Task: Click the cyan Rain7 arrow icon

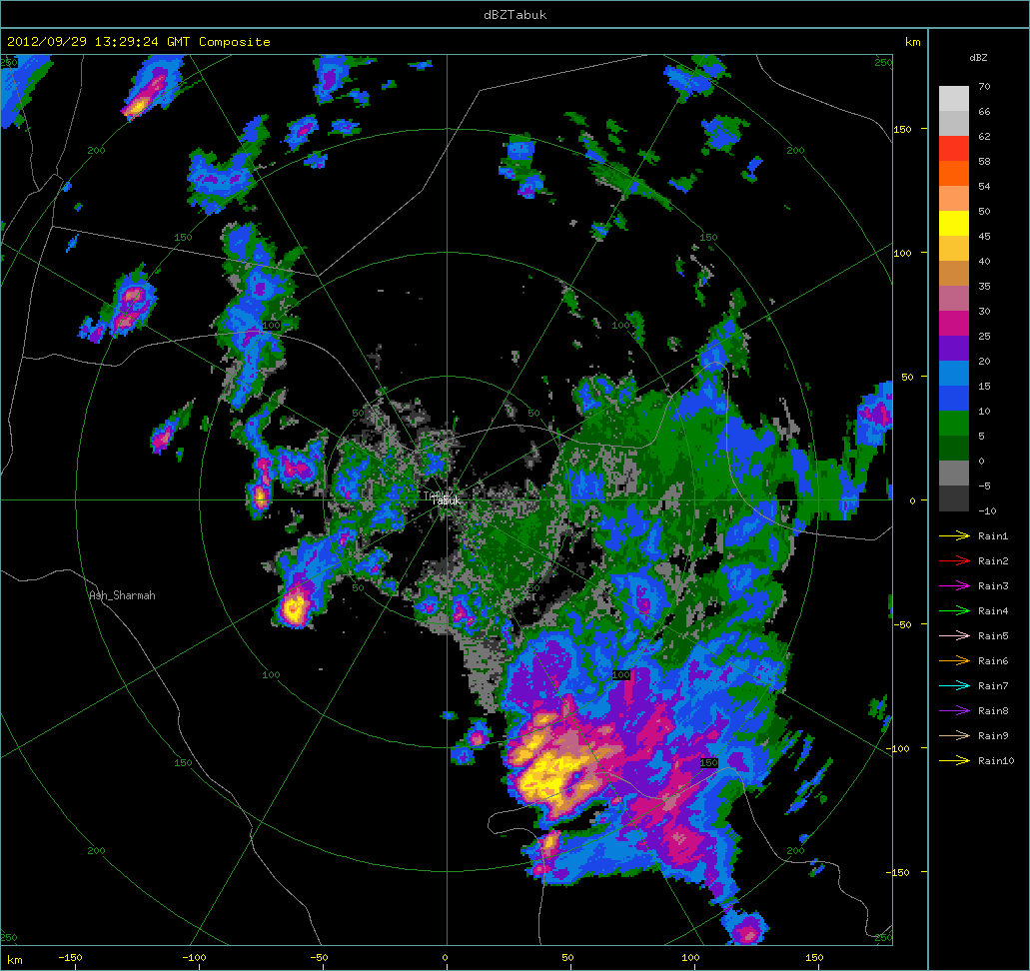Action: [x=954, y=686]
